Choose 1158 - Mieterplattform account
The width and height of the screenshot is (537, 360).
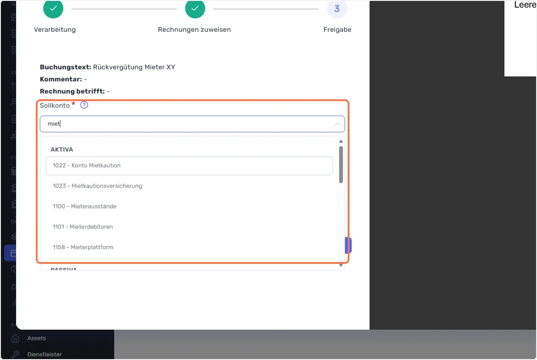point(189,247)
